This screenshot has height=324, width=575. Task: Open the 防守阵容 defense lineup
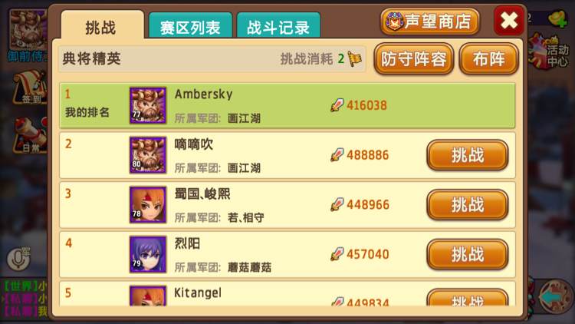pyautogui.click(x=414, y=59)
